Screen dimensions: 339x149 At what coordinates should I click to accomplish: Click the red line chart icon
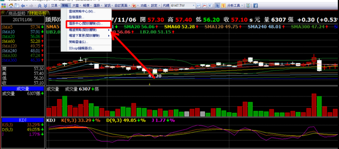click(204, 6)
